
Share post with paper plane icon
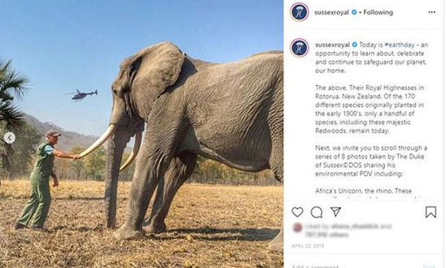coord(336,212)
